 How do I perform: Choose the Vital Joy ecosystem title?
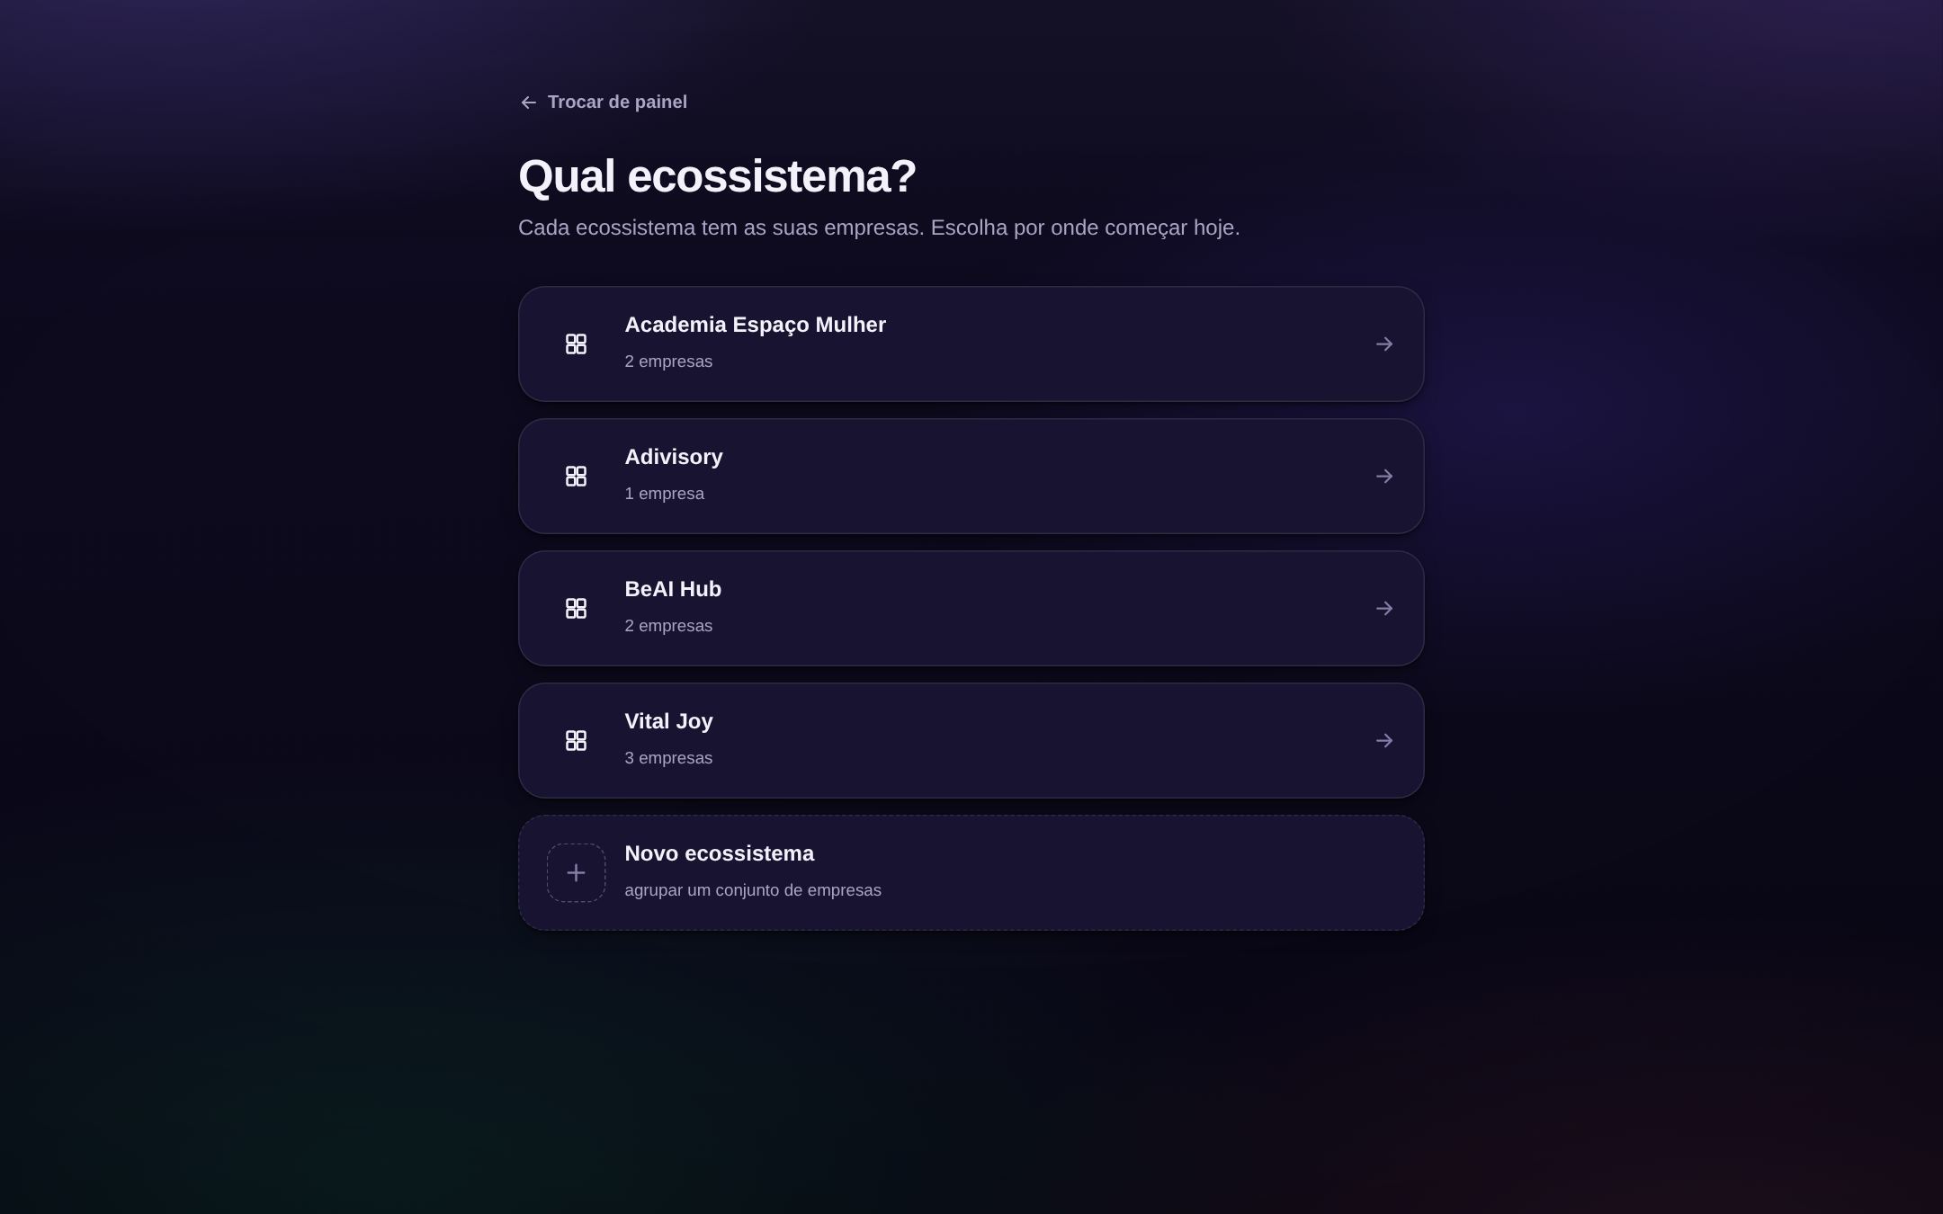668,721
